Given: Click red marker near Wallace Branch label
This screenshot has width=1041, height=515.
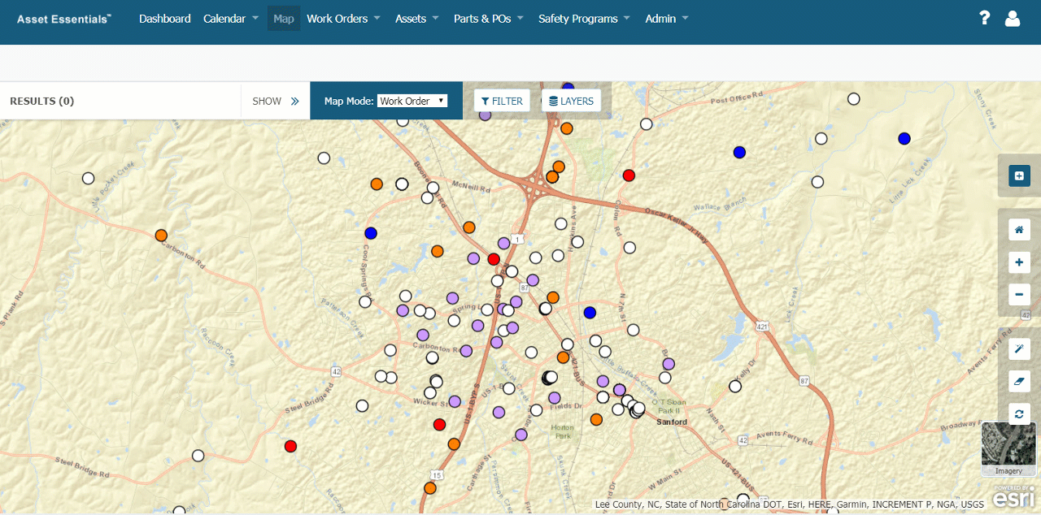Looking at the screenshot, I should click(x=629, y=175).
